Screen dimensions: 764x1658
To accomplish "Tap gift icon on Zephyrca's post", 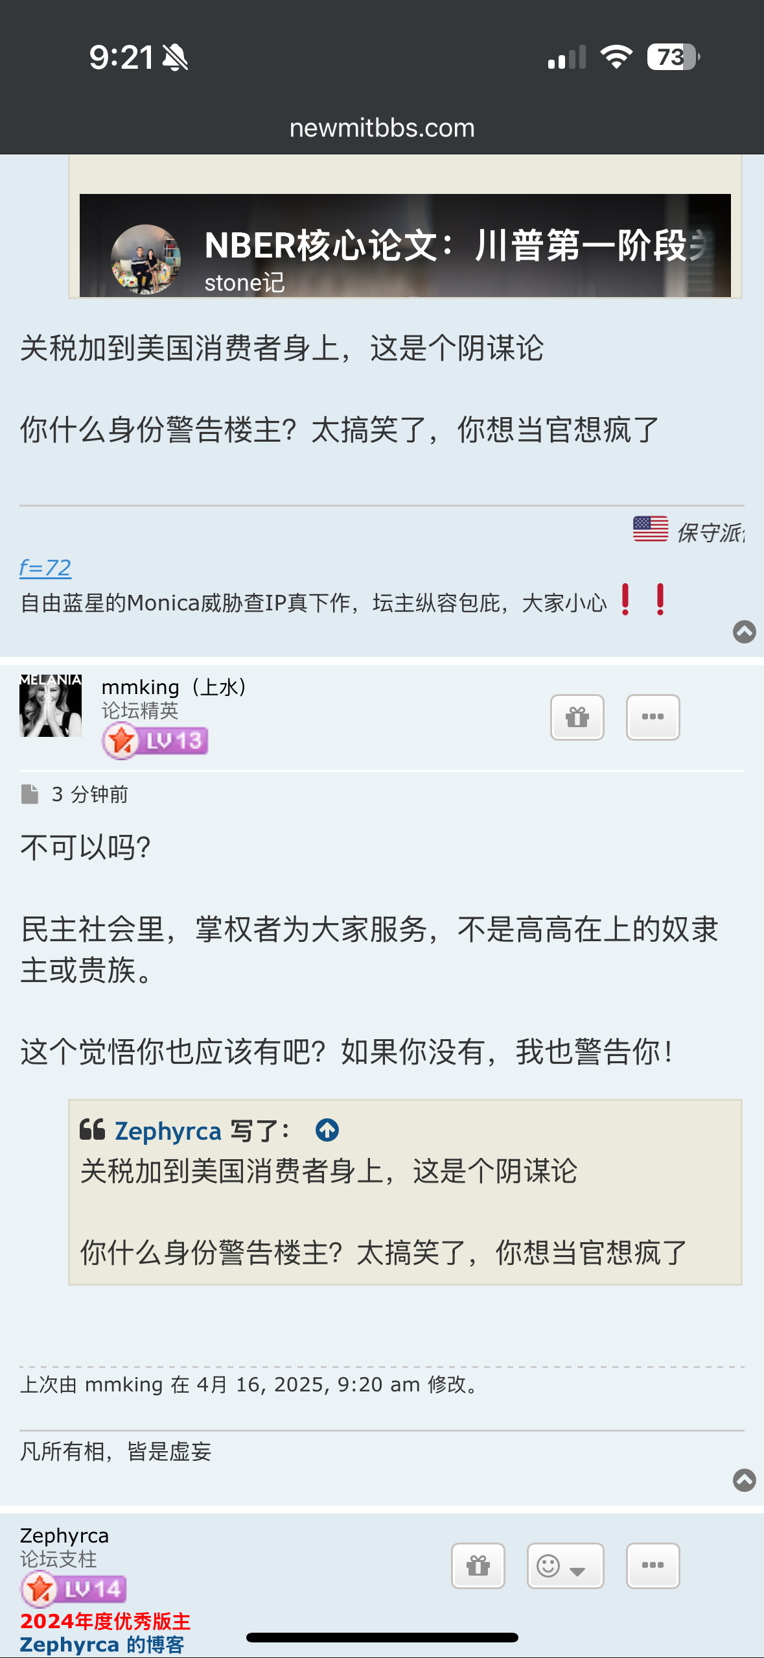I will click(478, 1565).
